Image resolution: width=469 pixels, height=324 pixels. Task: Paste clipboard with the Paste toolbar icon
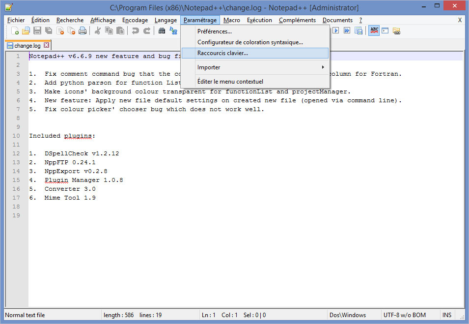120,31
